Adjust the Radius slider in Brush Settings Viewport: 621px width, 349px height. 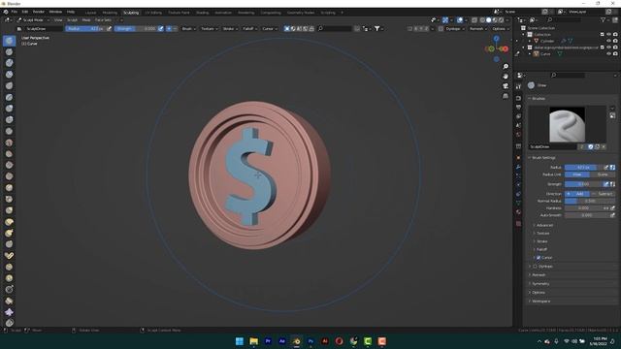coord(583,168)
